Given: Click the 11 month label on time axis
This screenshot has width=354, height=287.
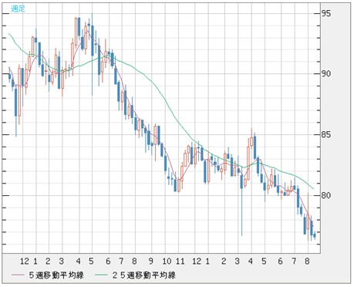Looking at the screenshot, I should (180, 262).
